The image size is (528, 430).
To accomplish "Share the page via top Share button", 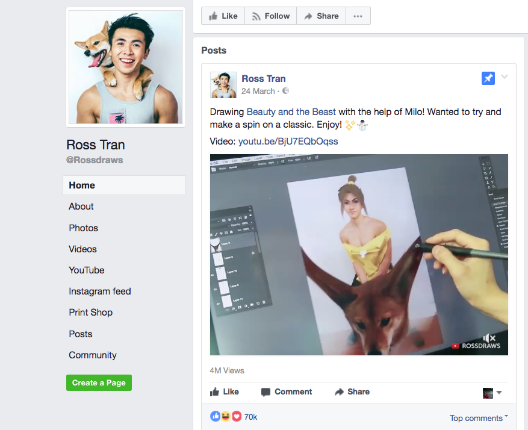I will point(321,16).
